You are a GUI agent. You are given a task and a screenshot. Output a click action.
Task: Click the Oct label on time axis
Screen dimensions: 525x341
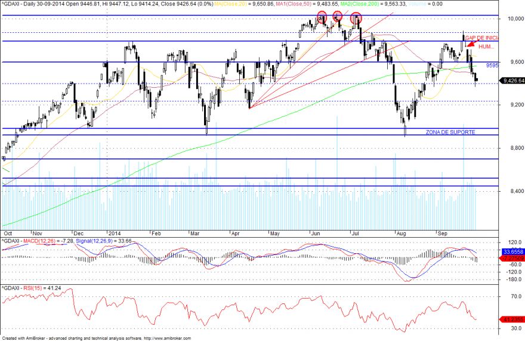point(8,234)
